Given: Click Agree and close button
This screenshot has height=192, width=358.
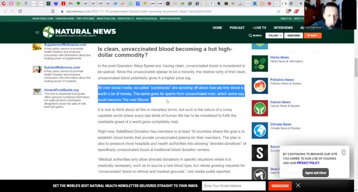Looking at the screenshot, I should point(316,173).
